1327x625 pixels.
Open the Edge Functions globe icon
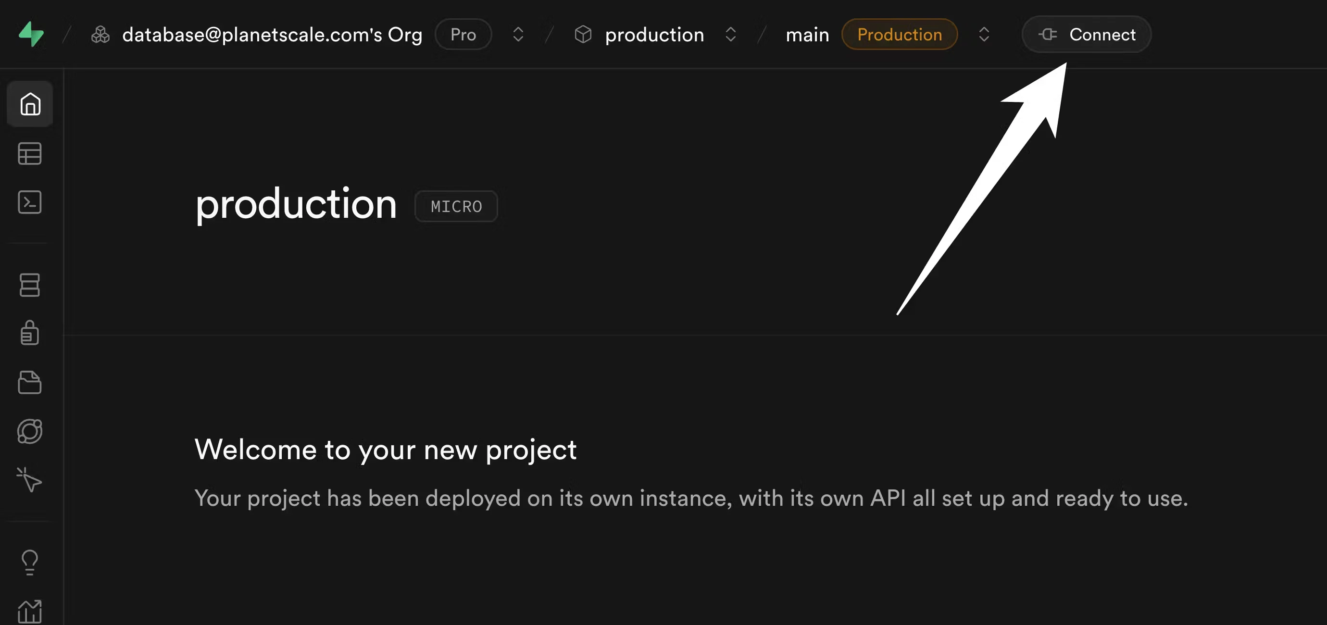[30, 431]
